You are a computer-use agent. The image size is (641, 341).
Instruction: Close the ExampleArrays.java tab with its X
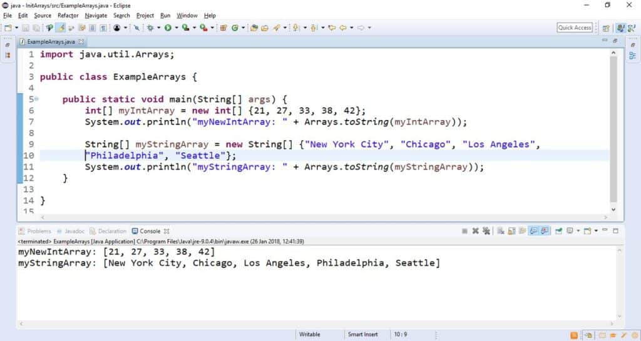81,42
